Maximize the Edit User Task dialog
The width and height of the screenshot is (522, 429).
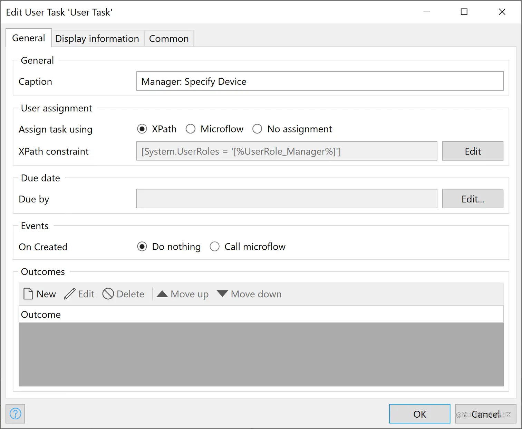click(x=464, y=12)
